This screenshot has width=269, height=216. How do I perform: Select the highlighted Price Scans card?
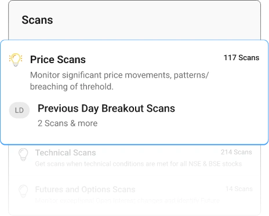(134, 92)
